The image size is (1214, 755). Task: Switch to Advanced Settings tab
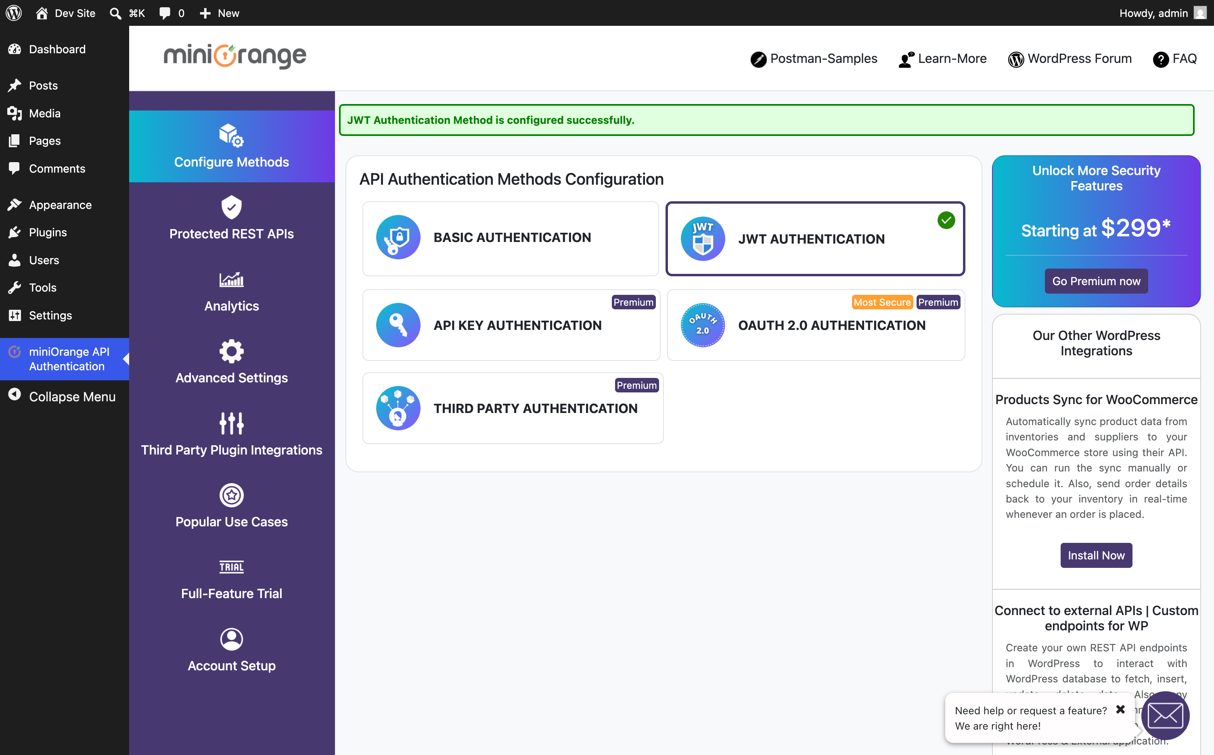click(232, 363)
